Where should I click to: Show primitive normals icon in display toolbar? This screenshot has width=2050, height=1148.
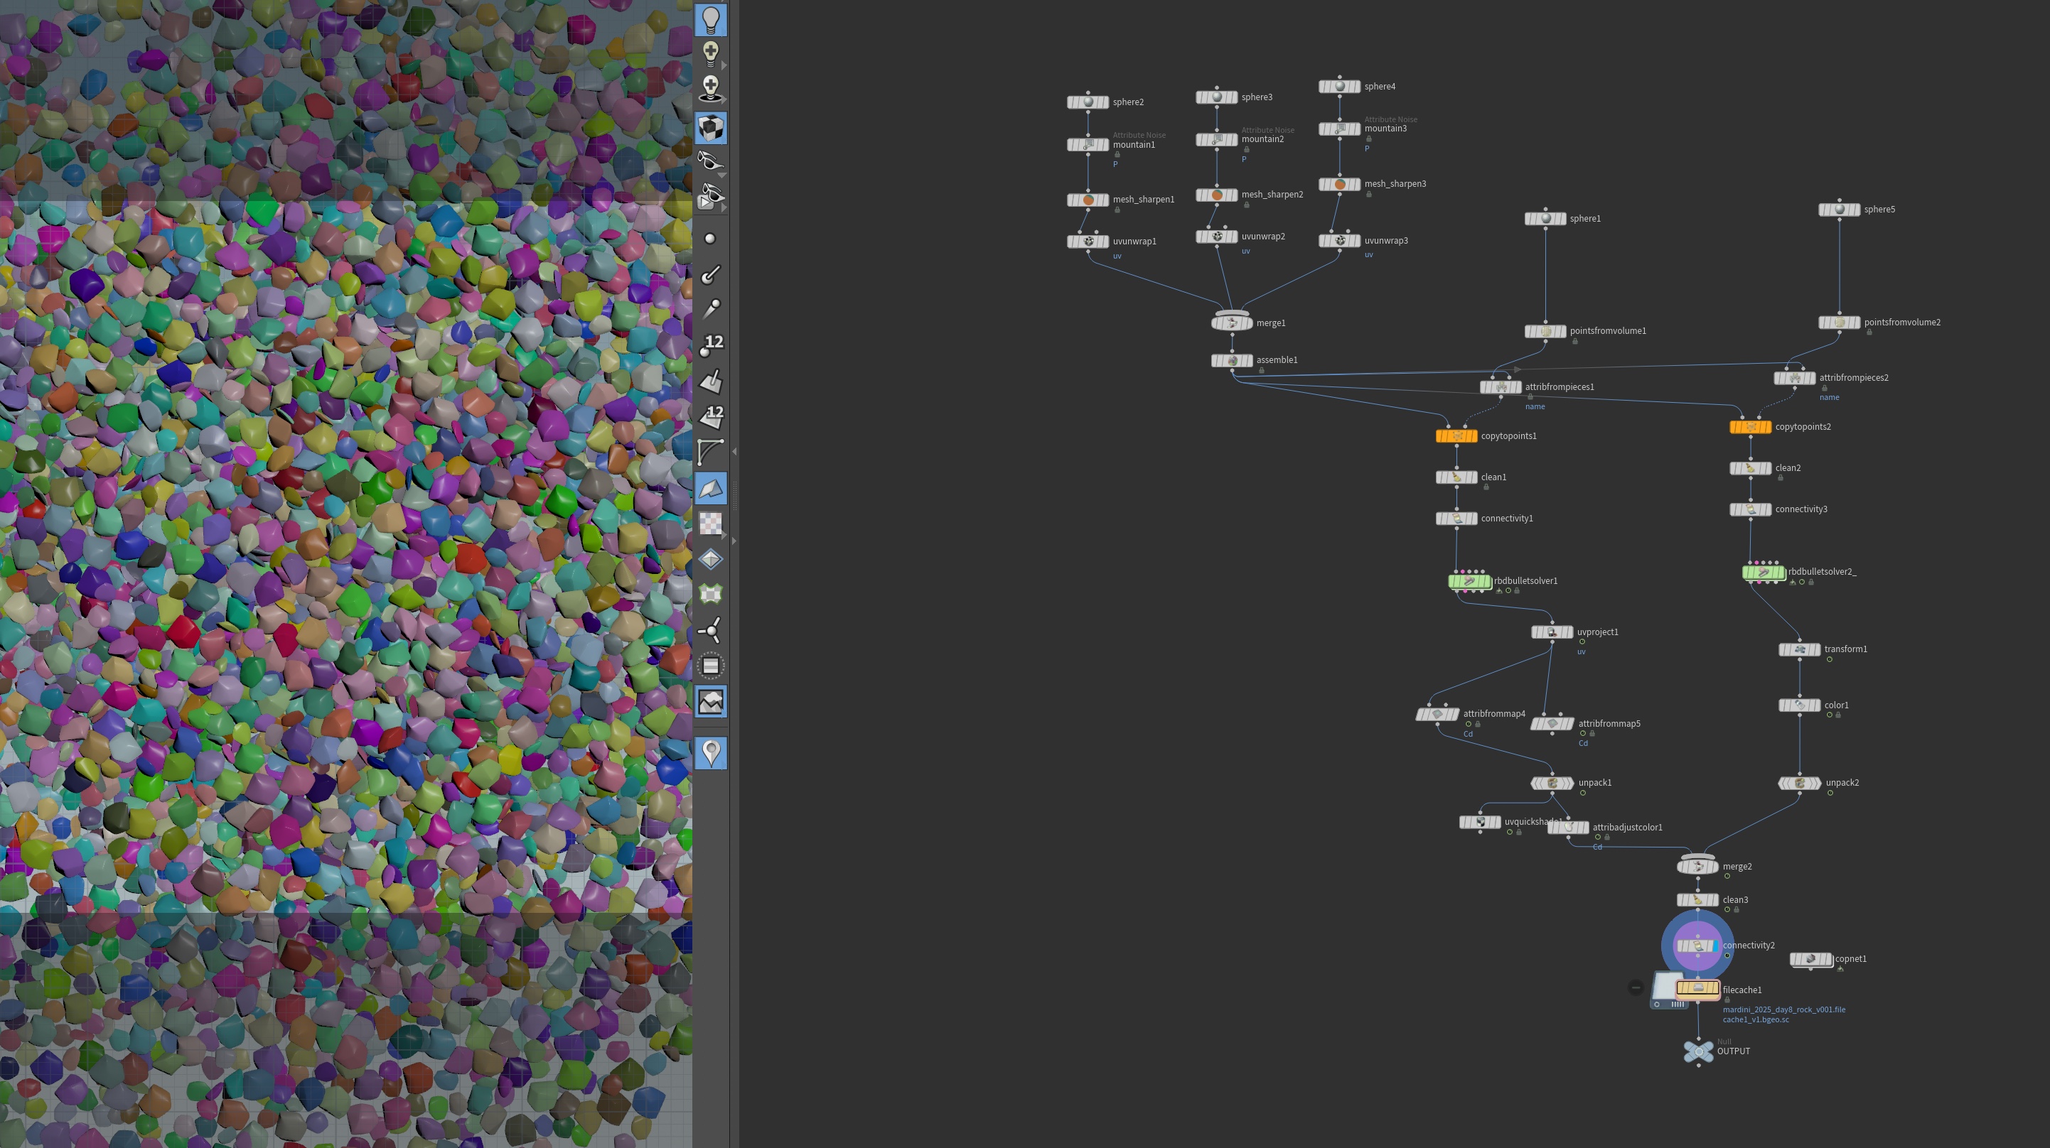tap(711, 381)
